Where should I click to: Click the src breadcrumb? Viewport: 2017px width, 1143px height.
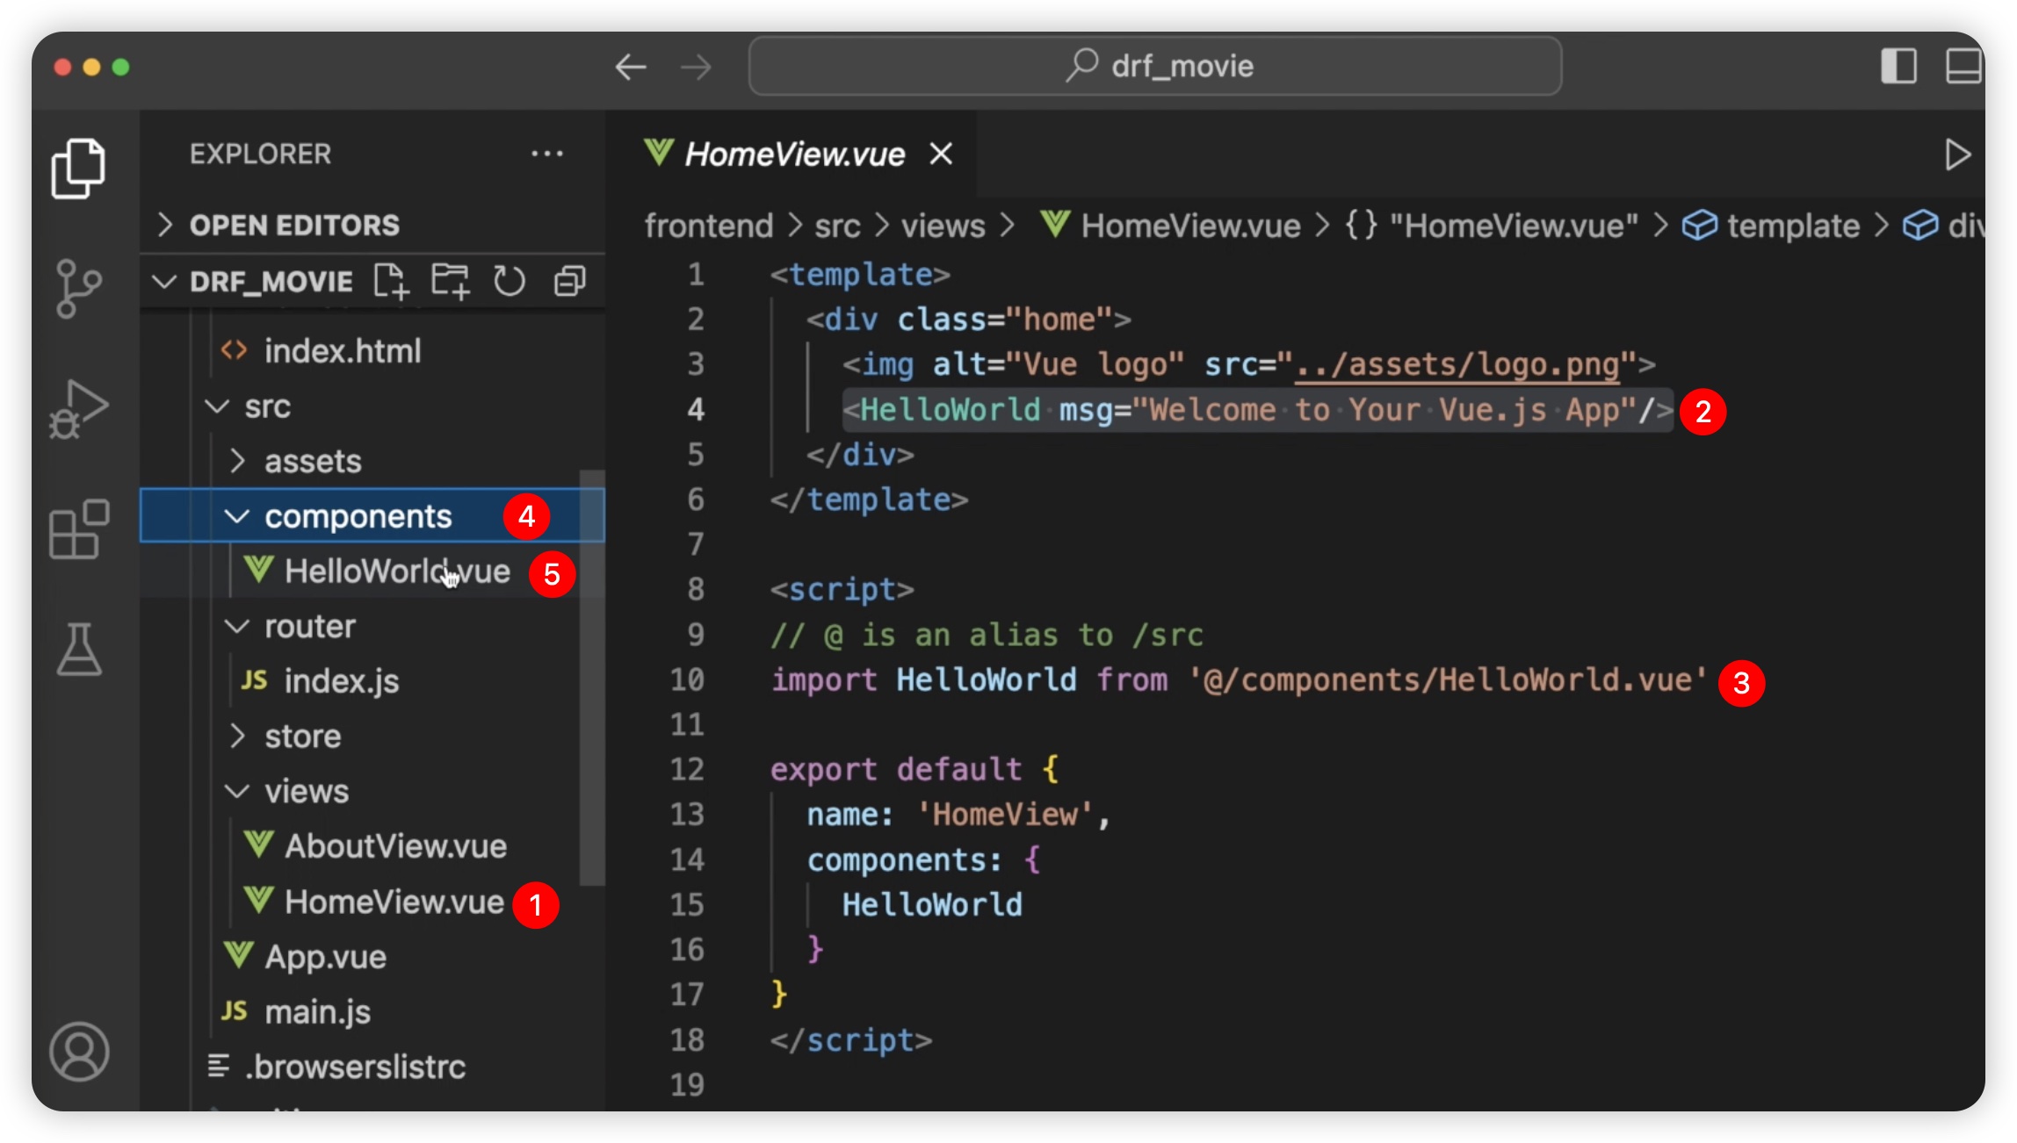[836, 226]
